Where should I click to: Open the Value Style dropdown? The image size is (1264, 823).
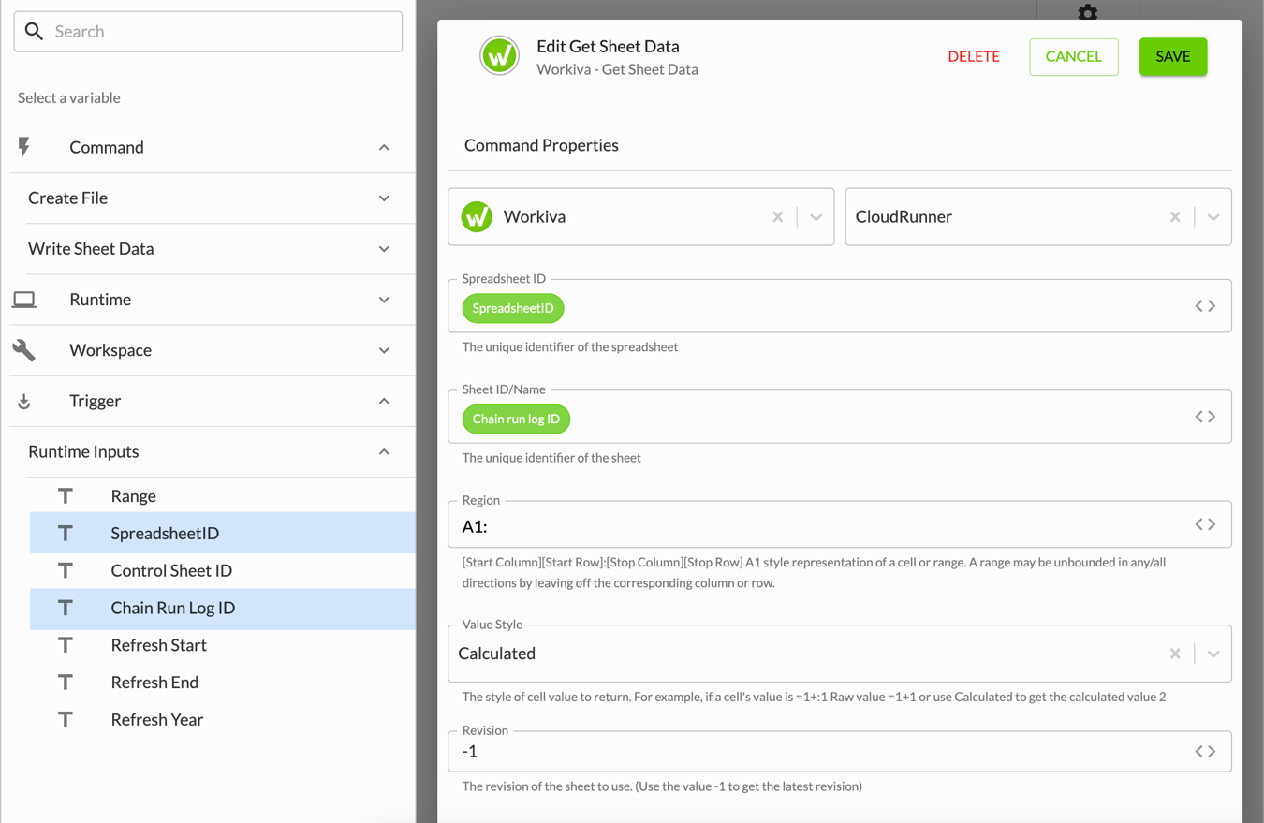[1213, 654]
